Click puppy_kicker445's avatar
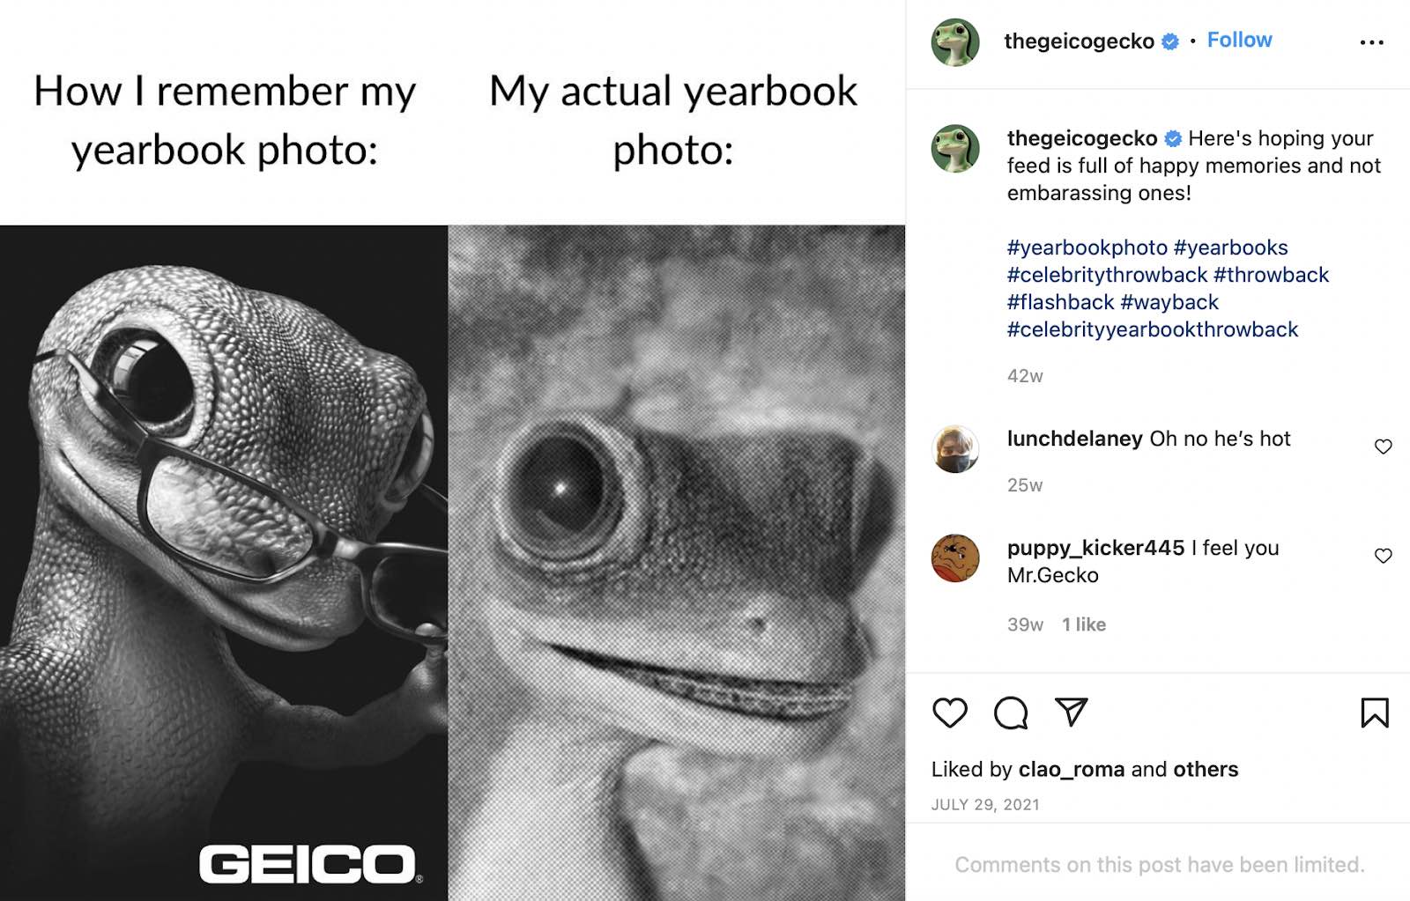 [955, 558]
